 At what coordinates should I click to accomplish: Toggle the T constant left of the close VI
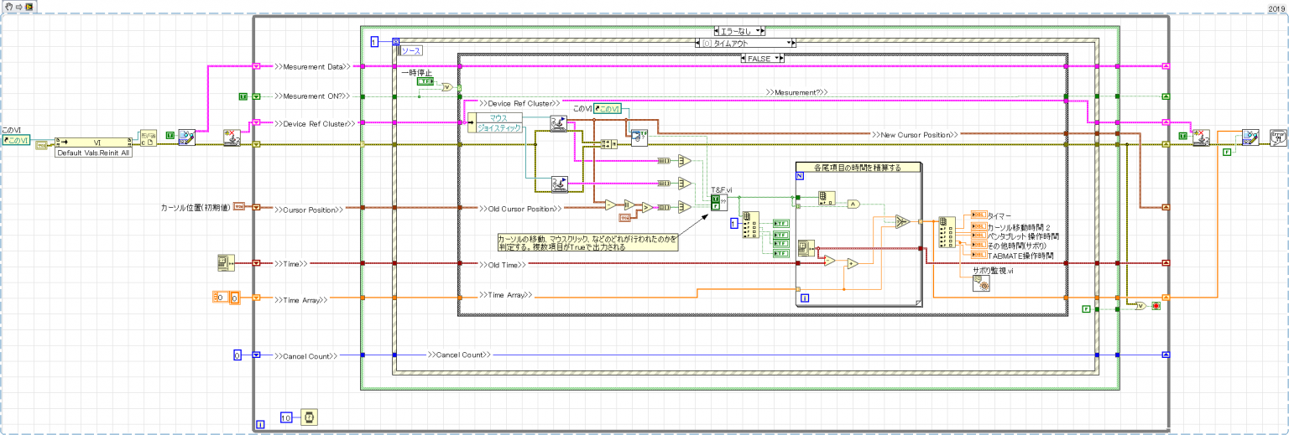[x=1183, y=135]
